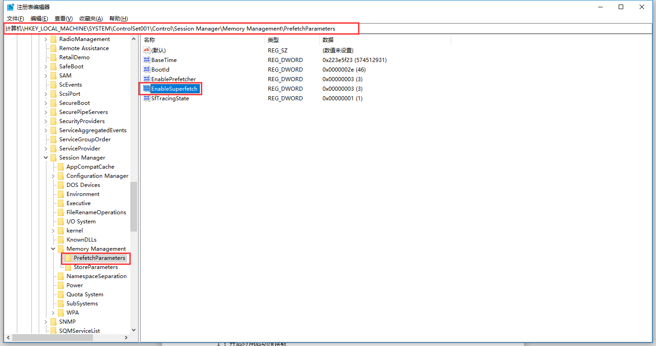Click the data cell 0x0000002e (46)
The image size is (656, 346).
(344, 69)
